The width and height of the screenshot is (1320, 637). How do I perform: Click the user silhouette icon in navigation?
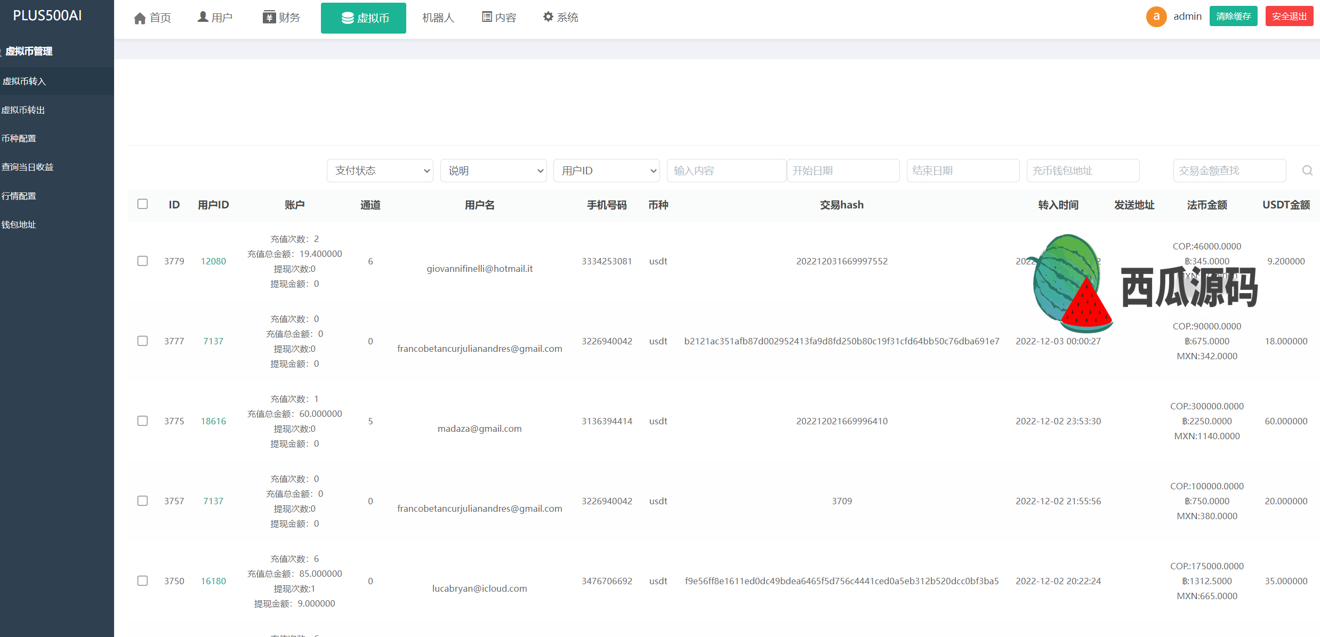click(203, 17)
